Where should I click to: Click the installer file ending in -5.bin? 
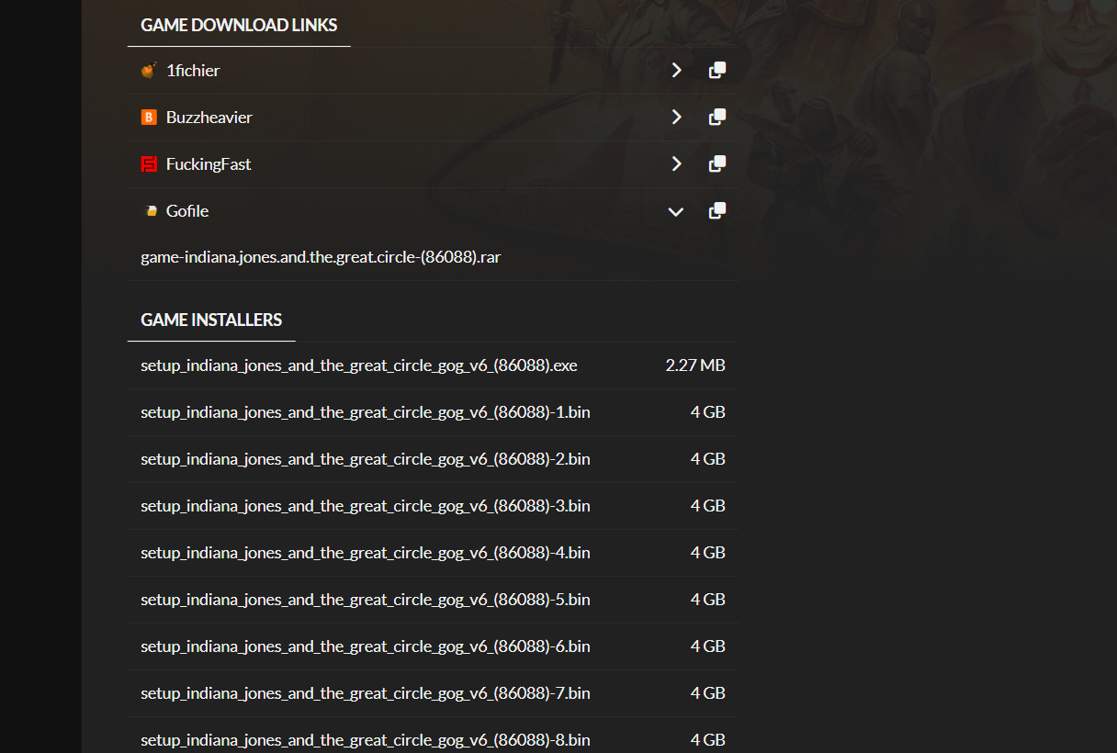pyautogui.click(x=366, y=600)
